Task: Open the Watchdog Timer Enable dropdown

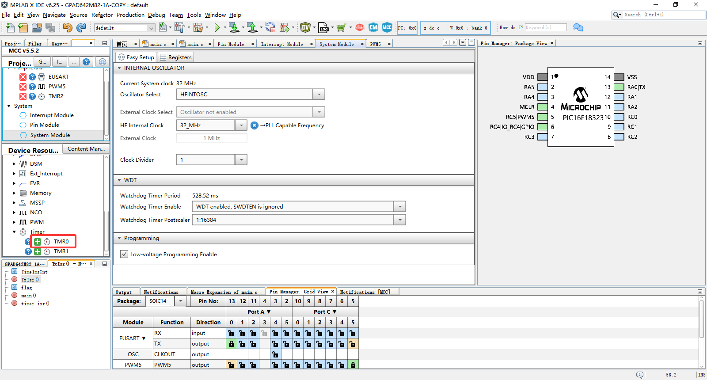Action: tap(399, 206)
